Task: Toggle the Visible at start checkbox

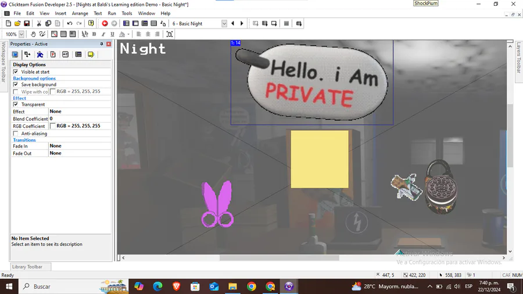Action: click(16, 71)
